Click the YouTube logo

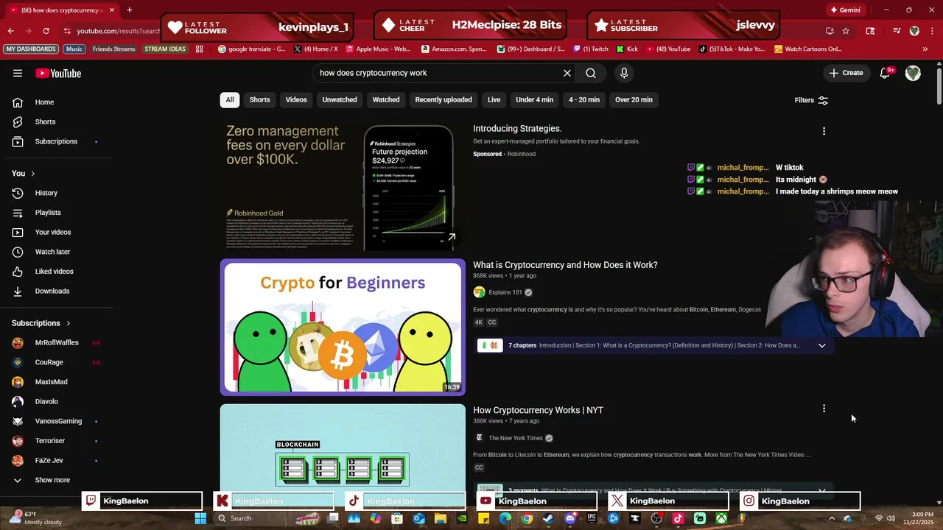tap(58, 73)
